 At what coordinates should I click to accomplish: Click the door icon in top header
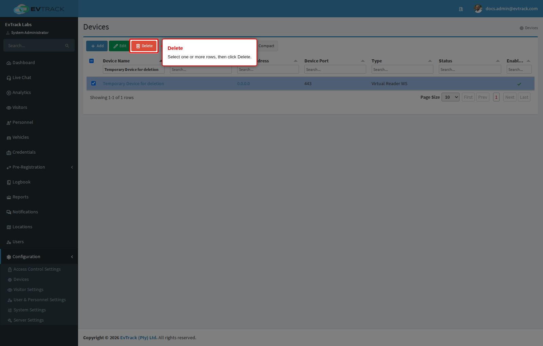(461, 9)
